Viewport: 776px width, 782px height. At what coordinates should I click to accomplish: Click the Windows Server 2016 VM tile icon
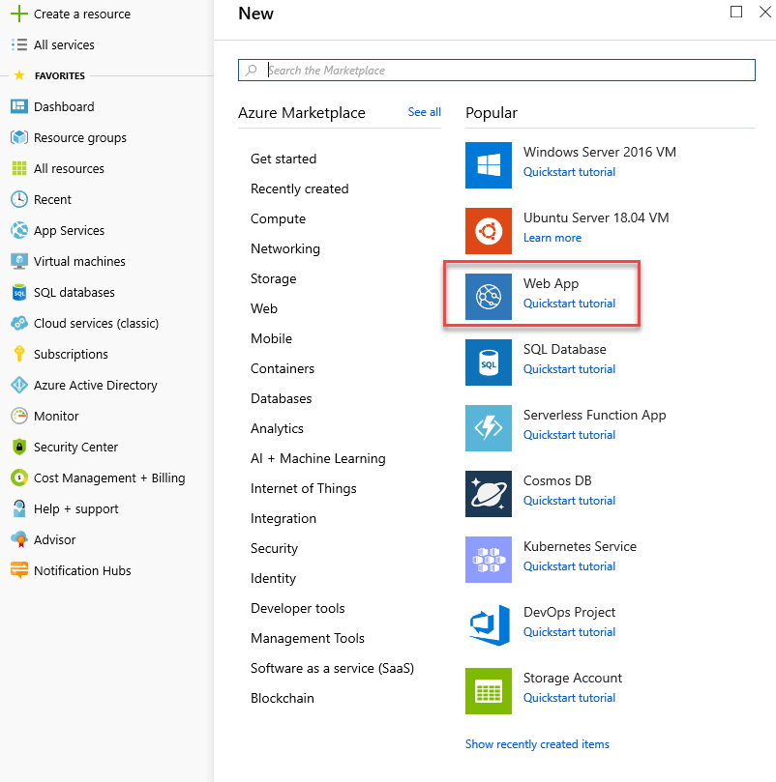pyautogui.click(x=489, y=165)
